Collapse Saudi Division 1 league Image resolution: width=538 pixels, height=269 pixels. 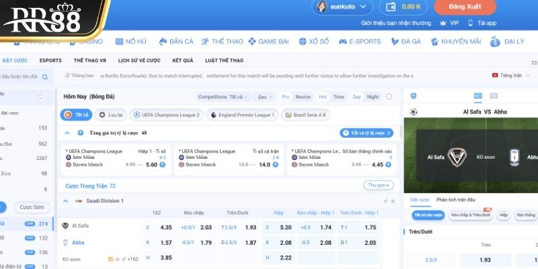pyautogui.click(x=66, y=201)
